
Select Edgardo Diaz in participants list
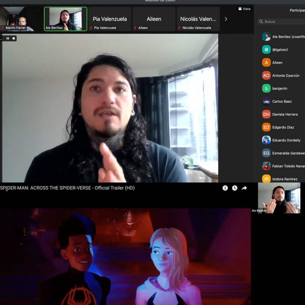283,127
